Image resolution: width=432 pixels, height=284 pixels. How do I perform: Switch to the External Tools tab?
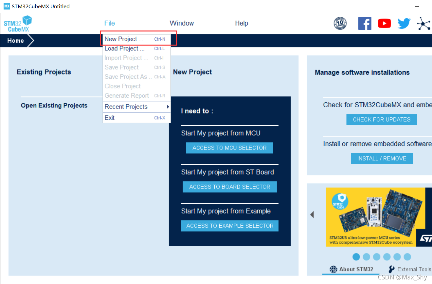tap(410, 269)
